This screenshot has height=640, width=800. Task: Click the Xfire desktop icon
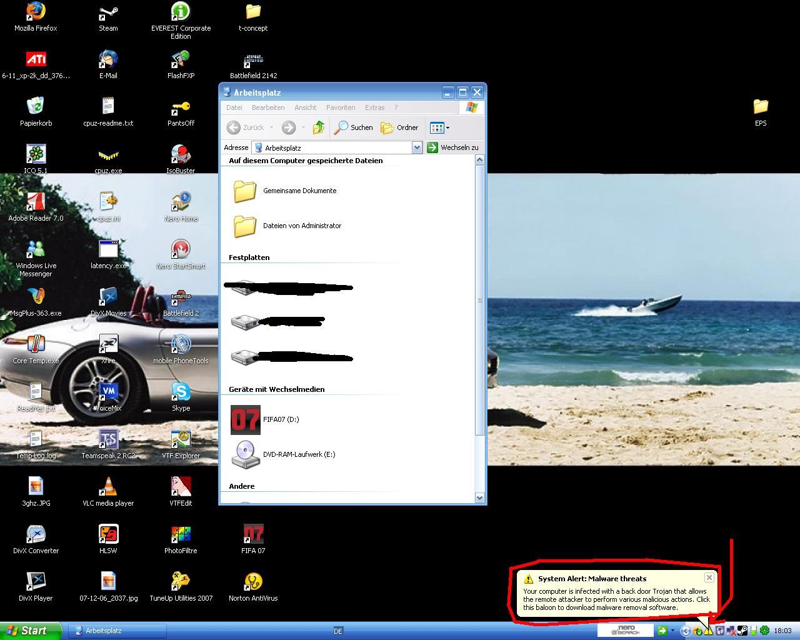(108, 349)
